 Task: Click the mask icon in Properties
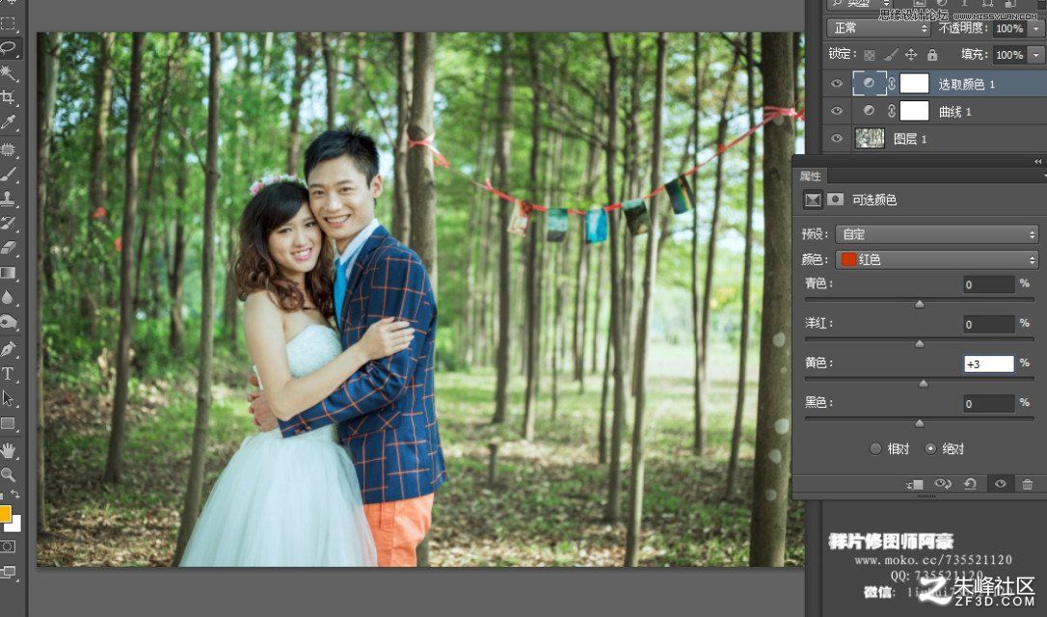(x=835, y=199)
